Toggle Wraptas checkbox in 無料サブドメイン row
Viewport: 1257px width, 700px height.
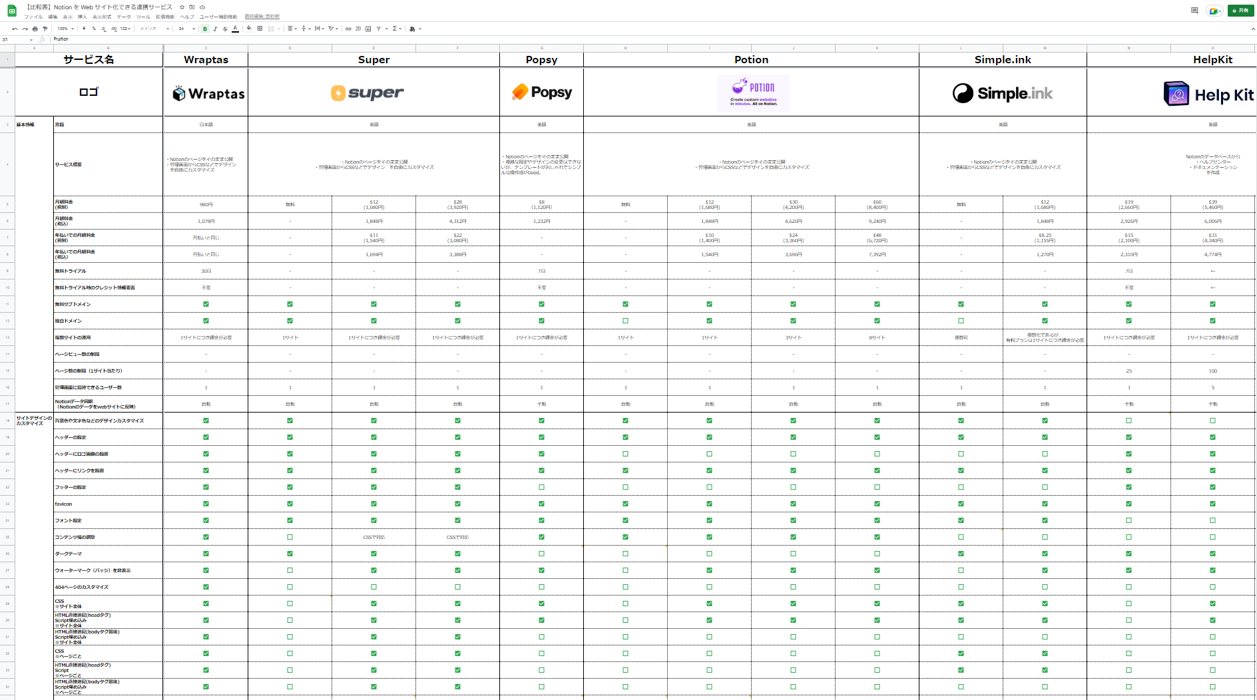coord(206,304)
